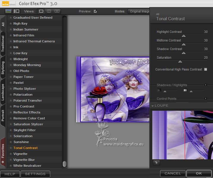Star the Vignette filter as favorite
This screenshot has width=213, height=178.
coord(11,154)
